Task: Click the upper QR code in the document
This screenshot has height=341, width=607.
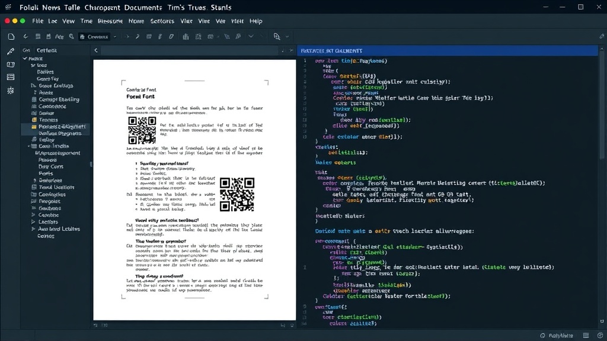Action: (x=142, y=130)
